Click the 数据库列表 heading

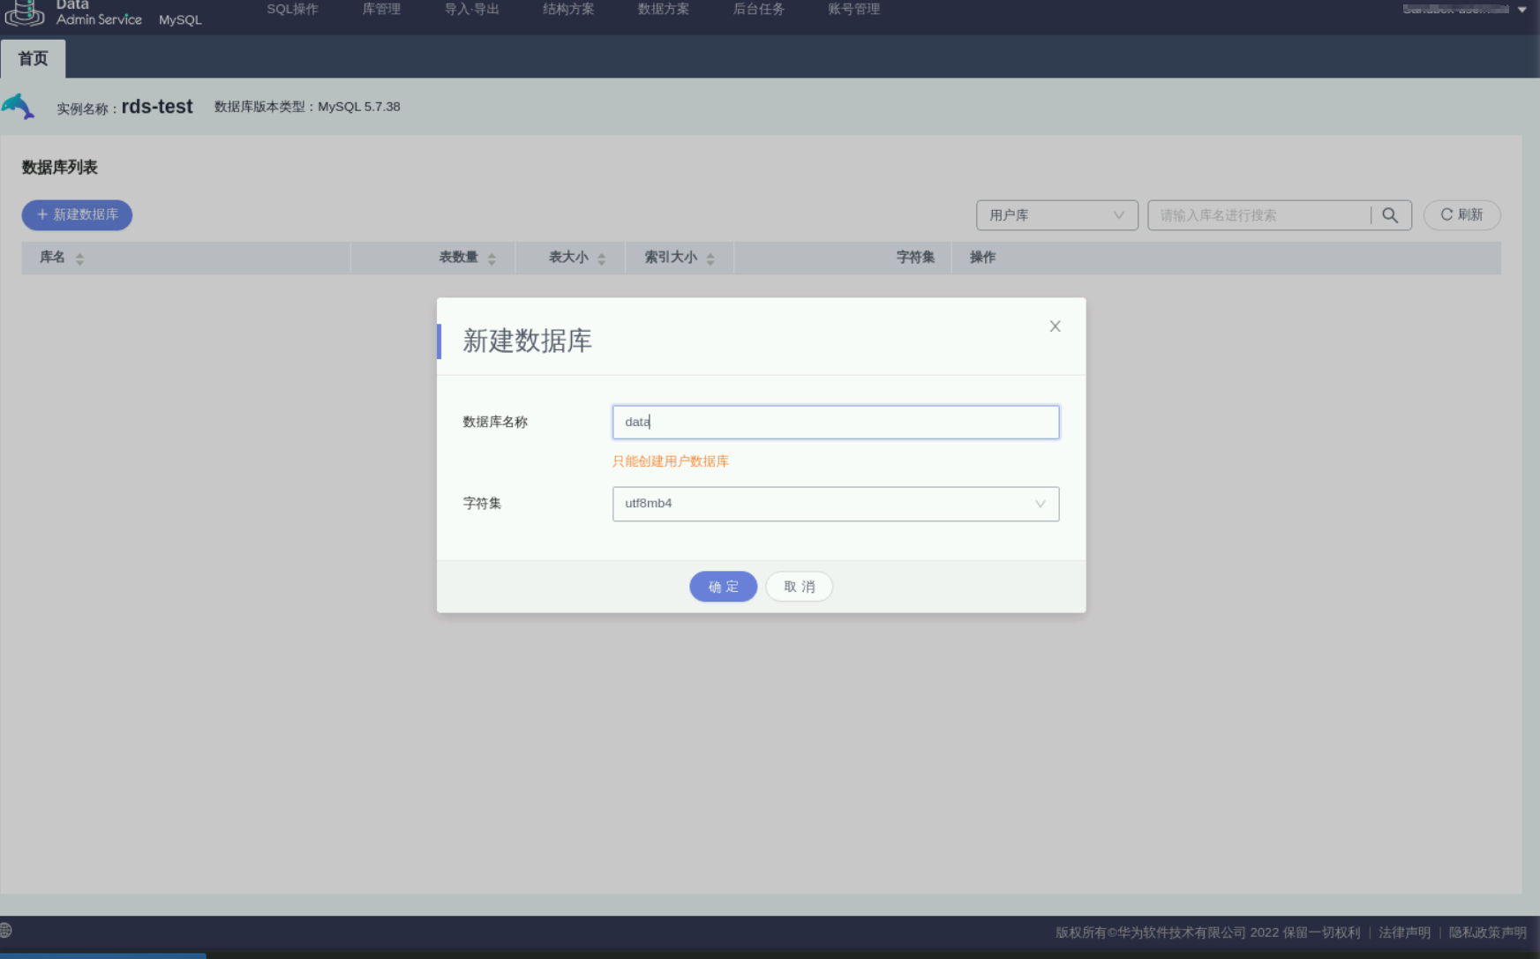click(59, 168)
